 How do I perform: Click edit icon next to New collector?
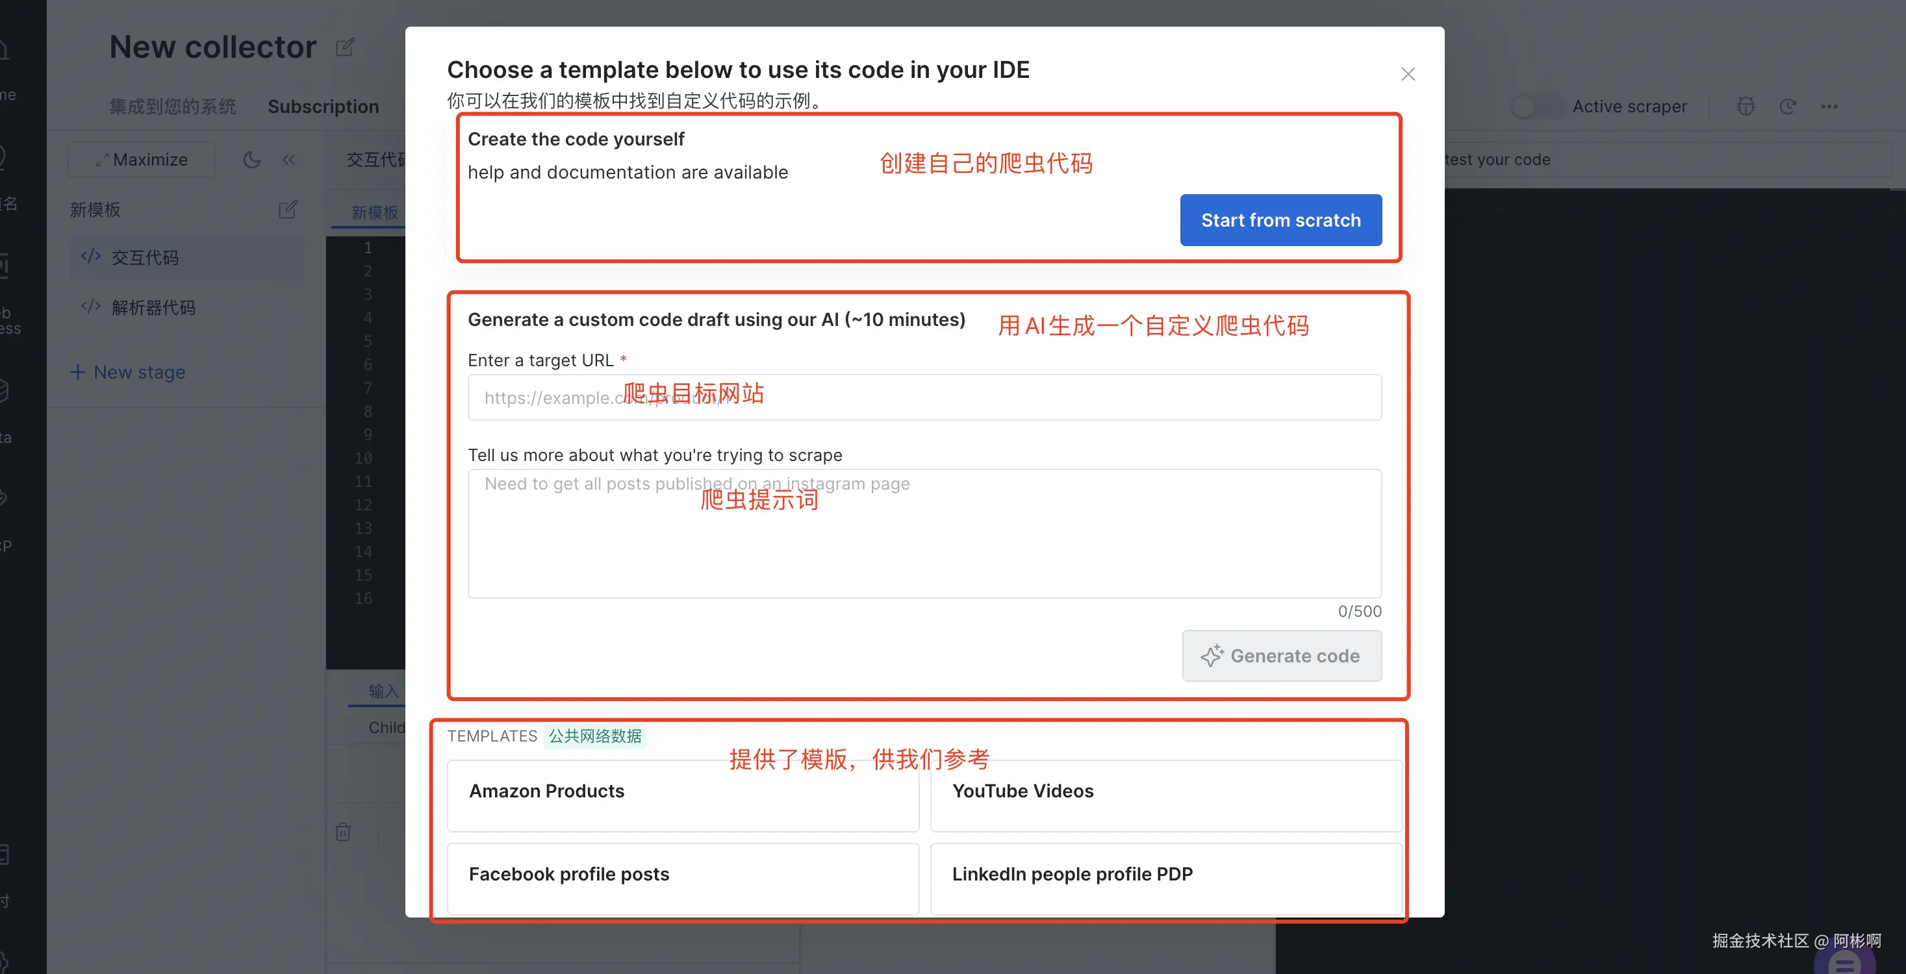[345, 47]
